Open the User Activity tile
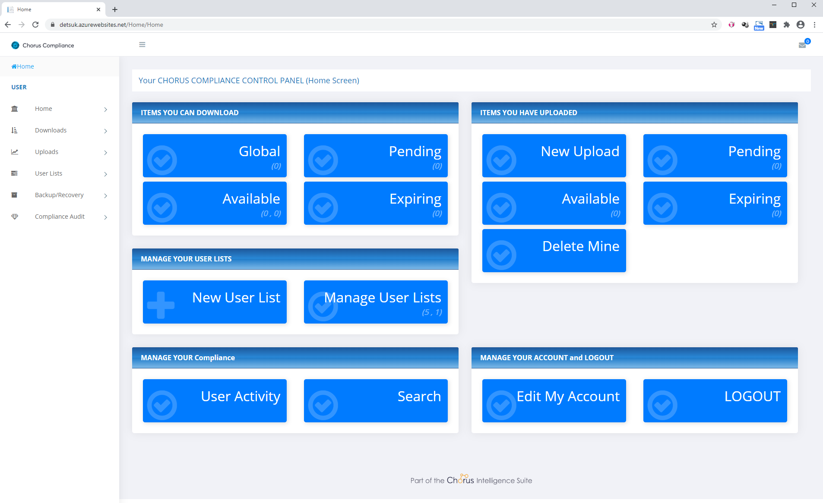Screen dimensions: 823x503 coord(215,401)
